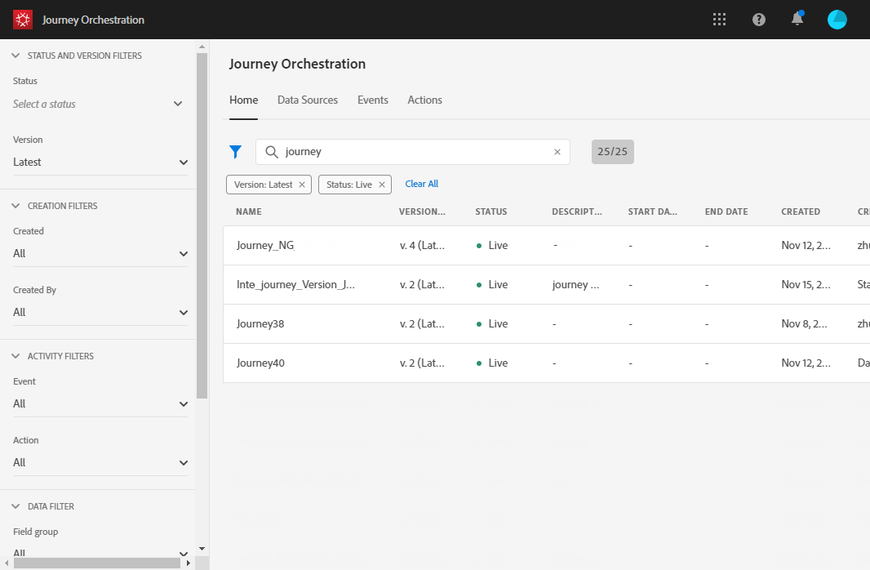Open the app switcher grid icon
The image size is (870, 570).
click(x=719, y=19)
